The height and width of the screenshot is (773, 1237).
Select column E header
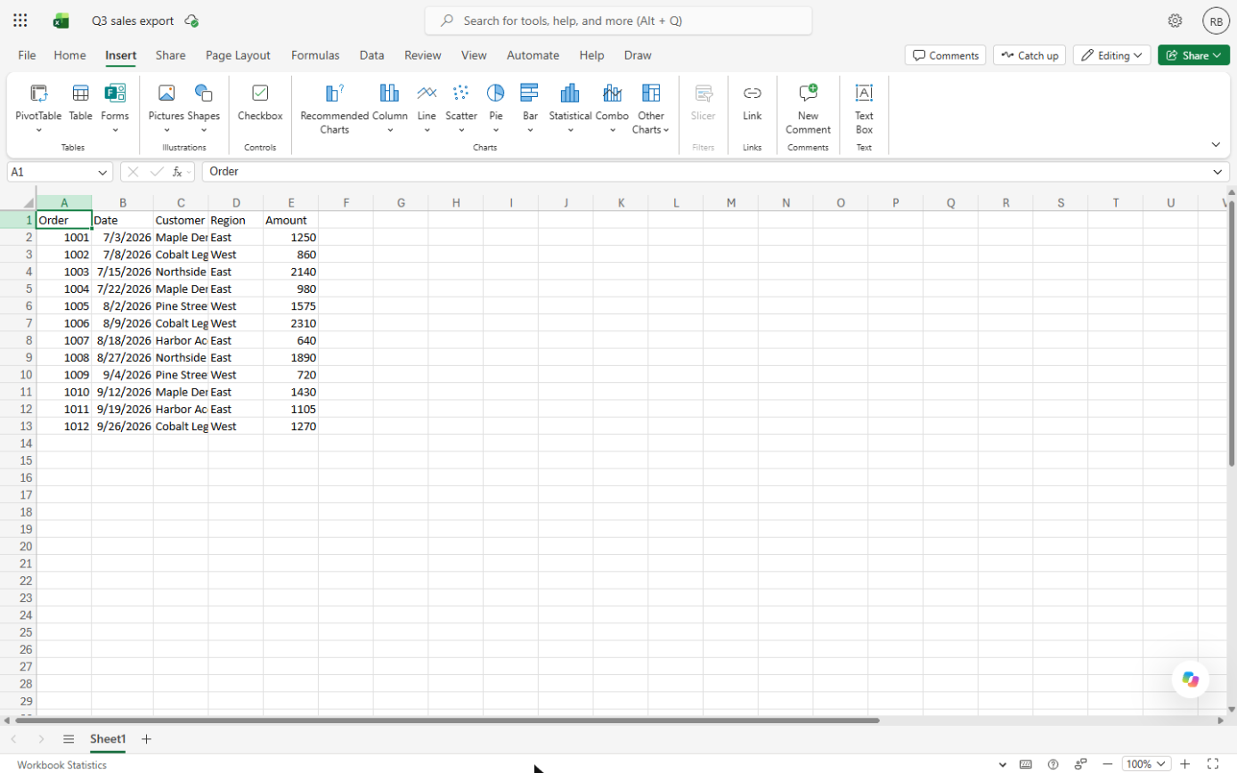click(290, 203)
